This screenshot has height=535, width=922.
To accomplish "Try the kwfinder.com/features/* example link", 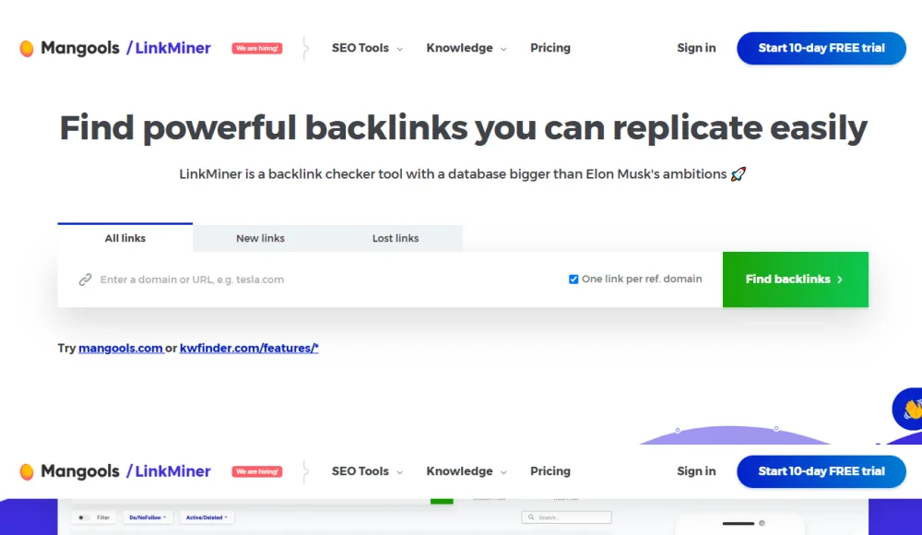I will (249, 349).
